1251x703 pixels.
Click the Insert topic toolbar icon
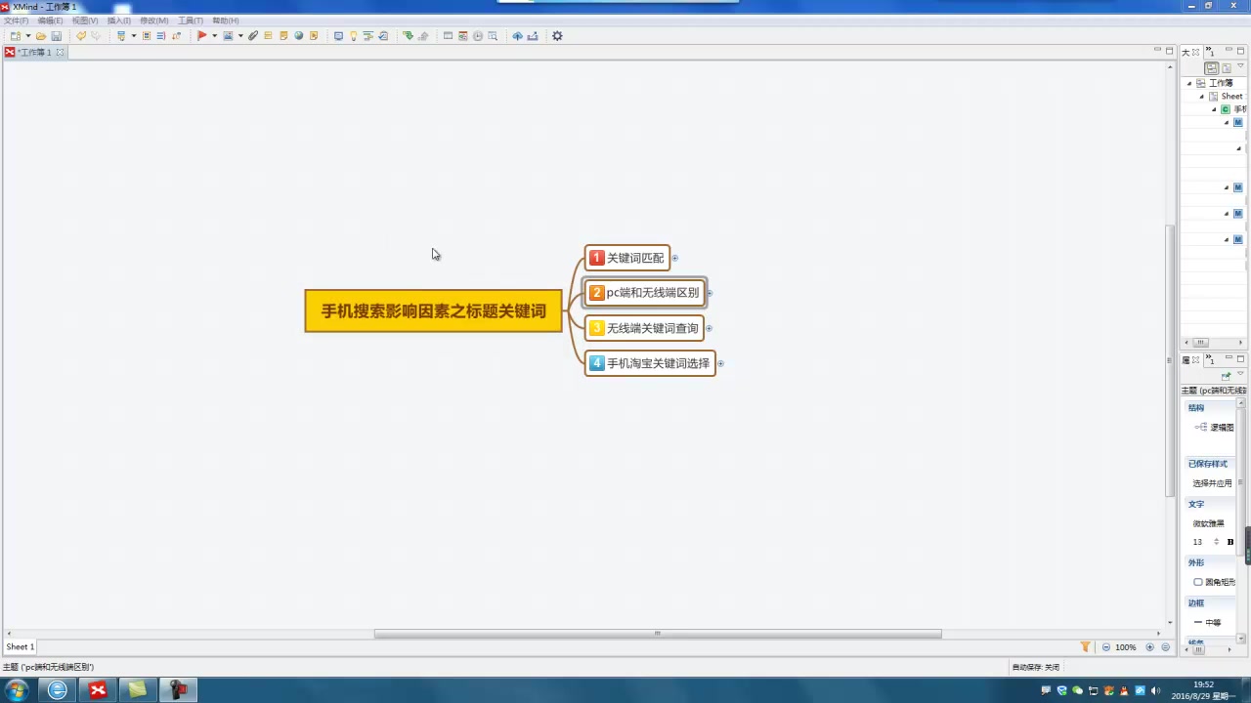[x=121, y=36]
